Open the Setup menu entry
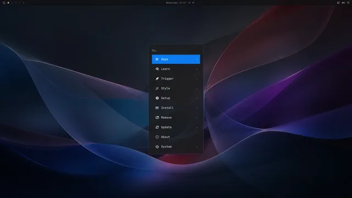 pyautogui.click(x=176, y=98)
